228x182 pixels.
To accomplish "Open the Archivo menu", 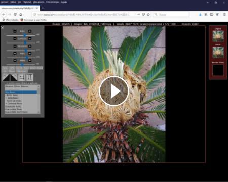I will point(5,2).
